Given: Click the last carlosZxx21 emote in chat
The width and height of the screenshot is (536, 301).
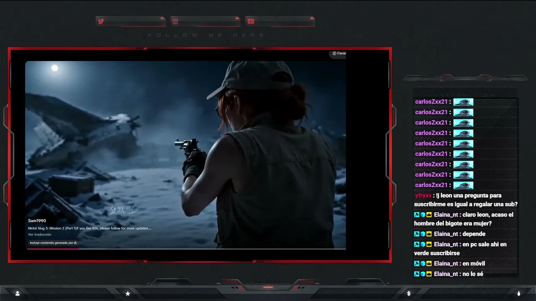Looking at the screenshot, I should [x=463, y=185].
